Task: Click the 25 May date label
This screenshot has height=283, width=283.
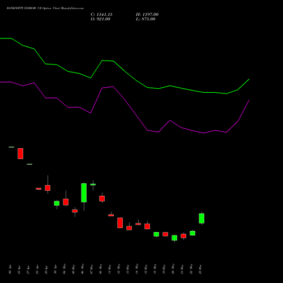Action: pos(200,269)
